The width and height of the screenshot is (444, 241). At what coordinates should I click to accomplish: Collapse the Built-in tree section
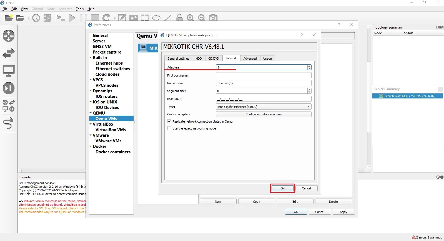pos(91,58)
